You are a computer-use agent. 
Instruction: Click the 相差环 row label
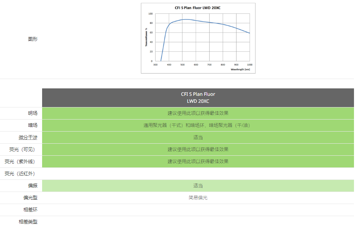[x=30, y=210]
